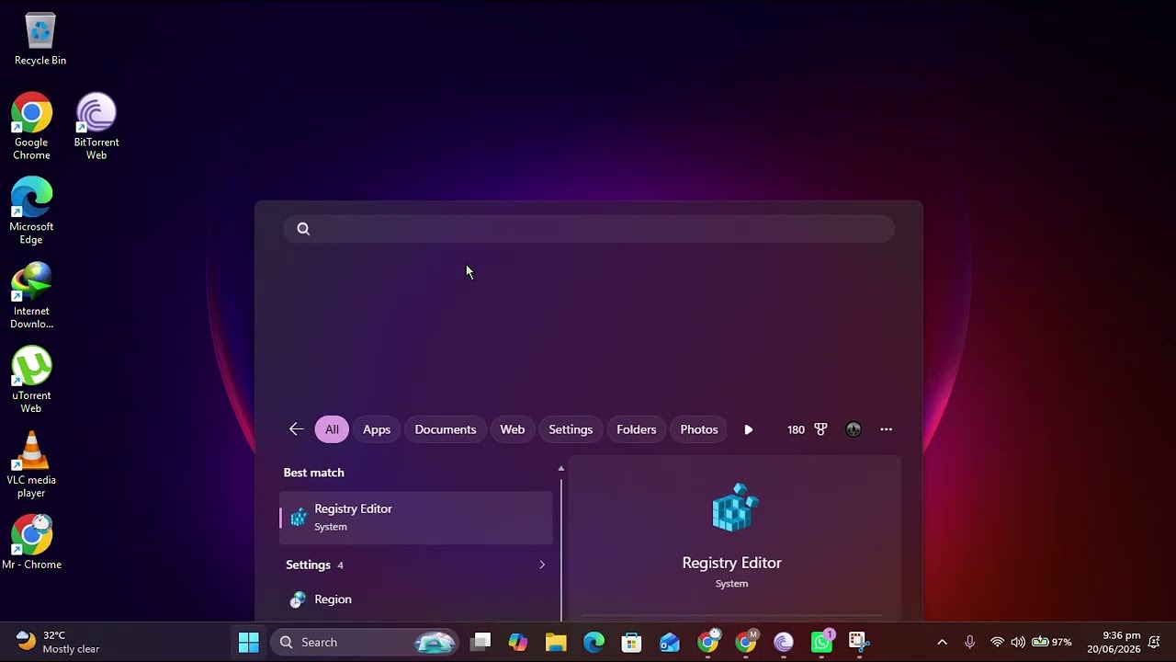
Task: Select the Microsoft Edge desktop shortcut
Action: point(31,211)
